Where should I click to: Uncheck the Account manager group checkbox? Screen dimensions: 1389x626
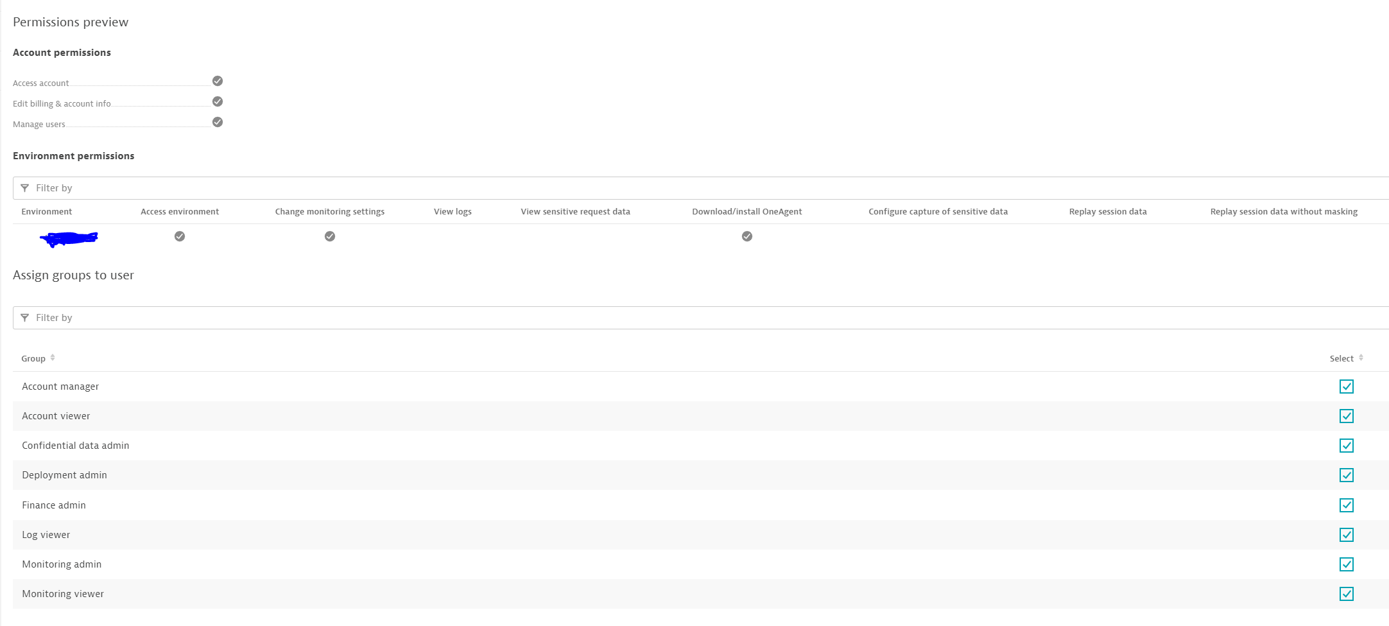click(x=1346, y=387)
